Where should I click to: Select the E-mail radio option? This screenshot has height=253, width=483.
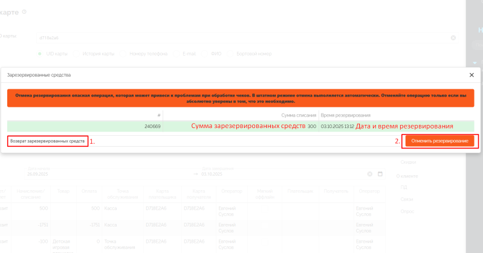tap(178, 54)
